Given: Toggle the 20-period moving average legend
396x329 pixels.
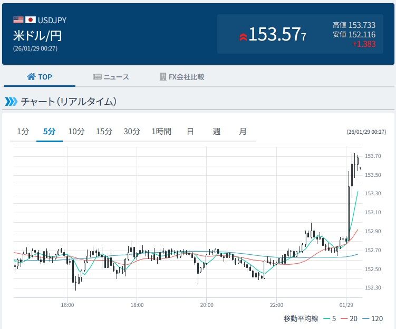Looking at the screenshot, I should 349,318.
